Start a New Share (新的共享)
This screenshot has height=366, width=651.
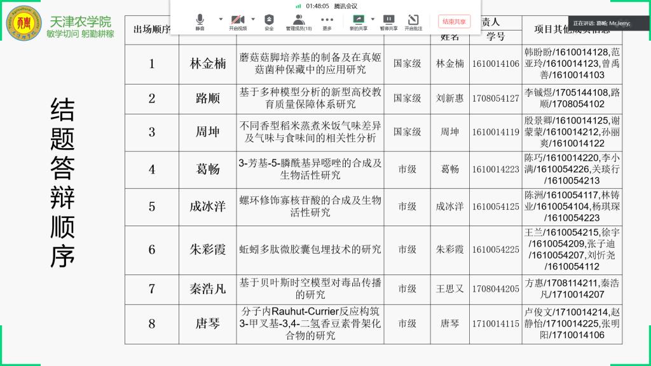359,22
